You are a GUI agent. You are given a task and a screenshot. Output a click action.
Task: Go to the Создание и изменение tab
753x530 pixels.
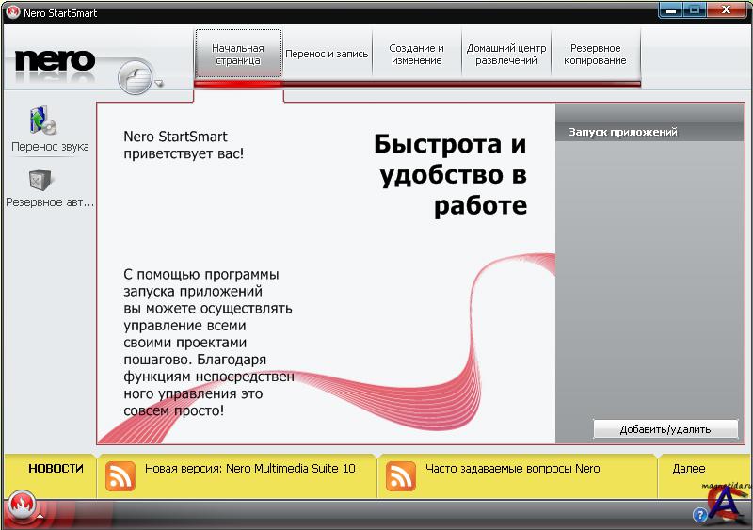pyautogui.click(x=416, y=55)
